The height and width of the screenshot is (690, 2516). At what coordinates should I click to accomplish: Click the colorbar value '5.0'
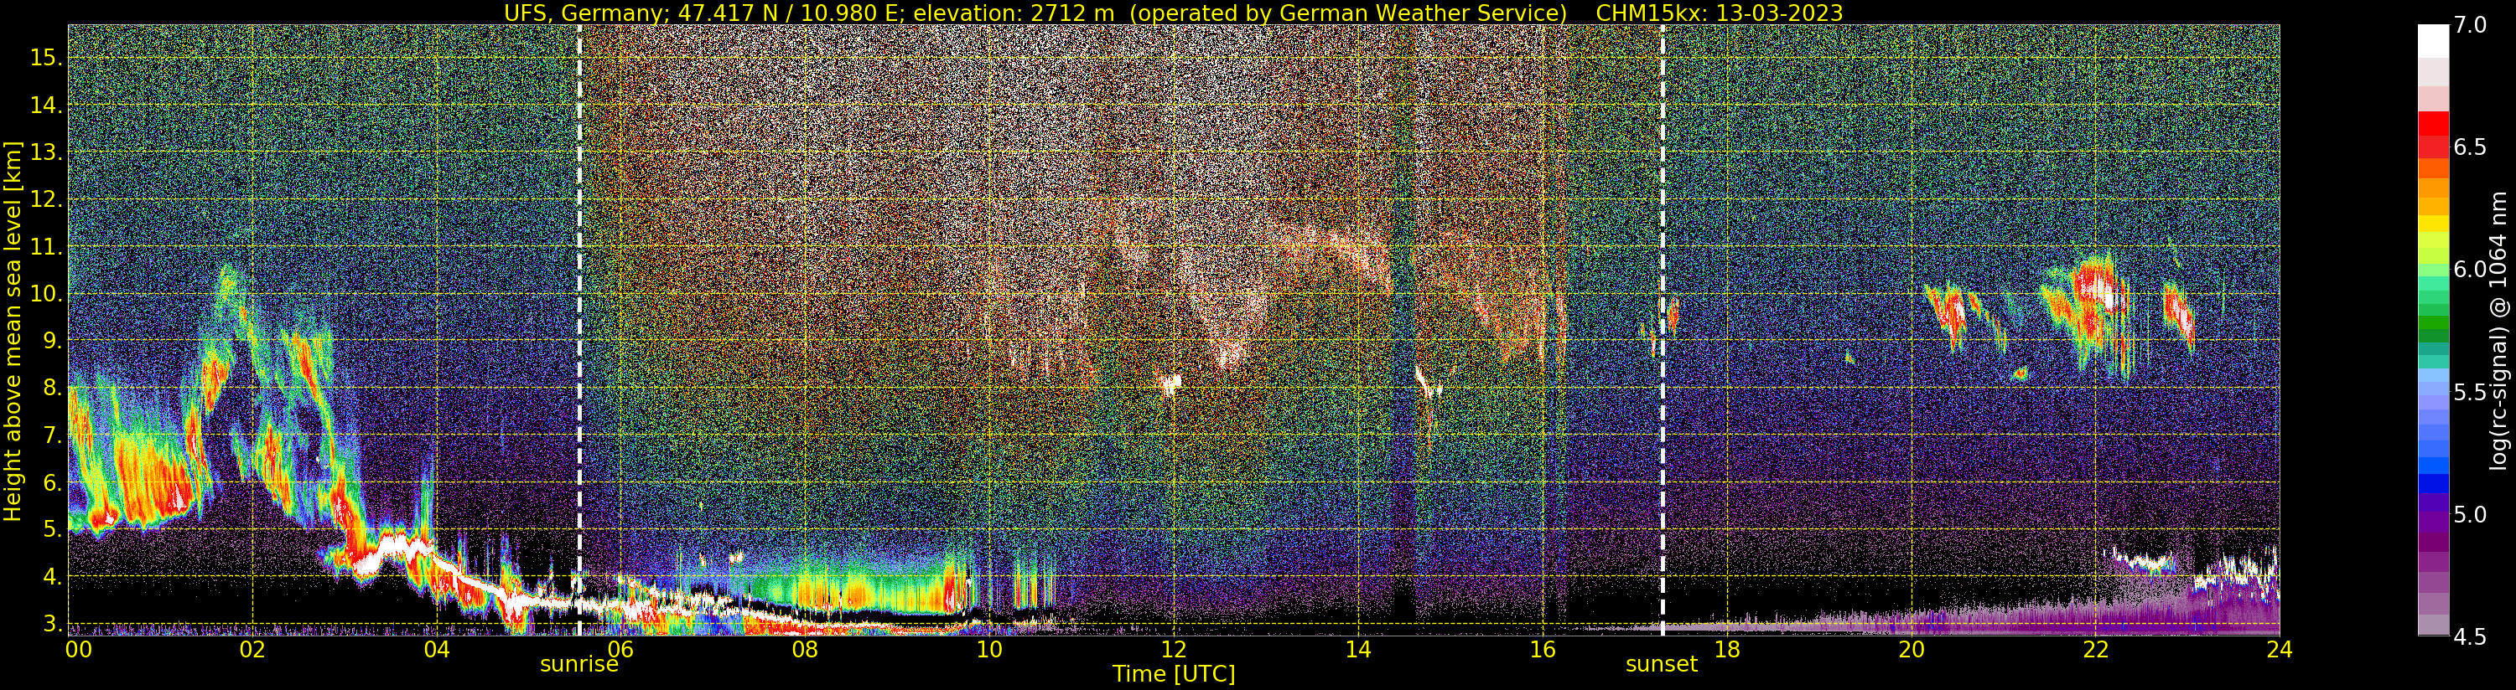coord(2470,514)
